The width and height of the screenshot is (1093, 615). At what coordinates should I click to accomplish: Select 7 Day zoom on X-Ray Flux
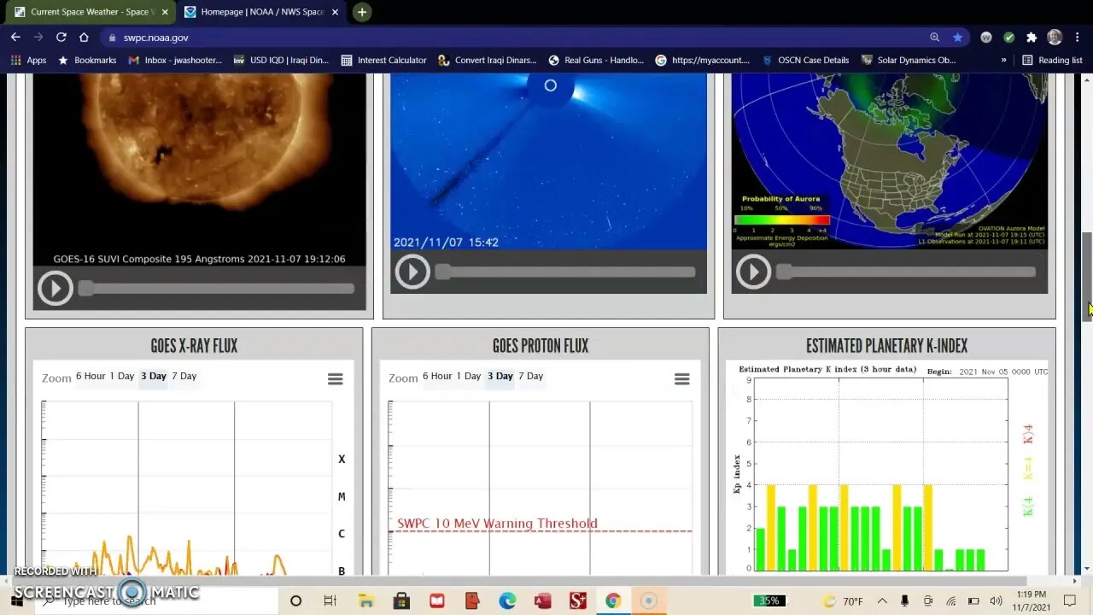(x=184, y=376)
